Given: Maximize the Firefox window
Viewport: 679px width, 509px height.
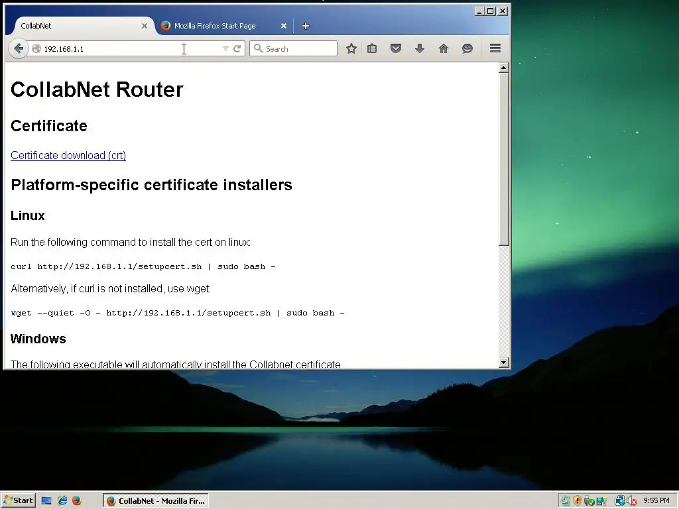Looking at the screenshot, I should pyautogui.click(x=490, y=11).
